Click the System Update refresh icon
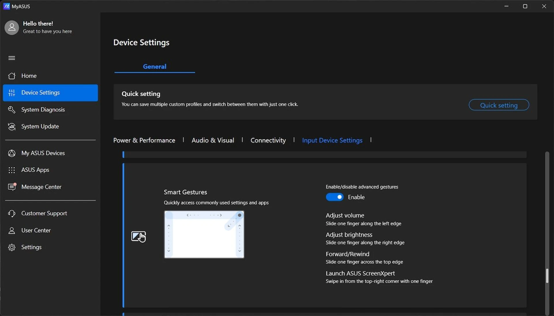The image size is (554, 316). coord(12,127)
